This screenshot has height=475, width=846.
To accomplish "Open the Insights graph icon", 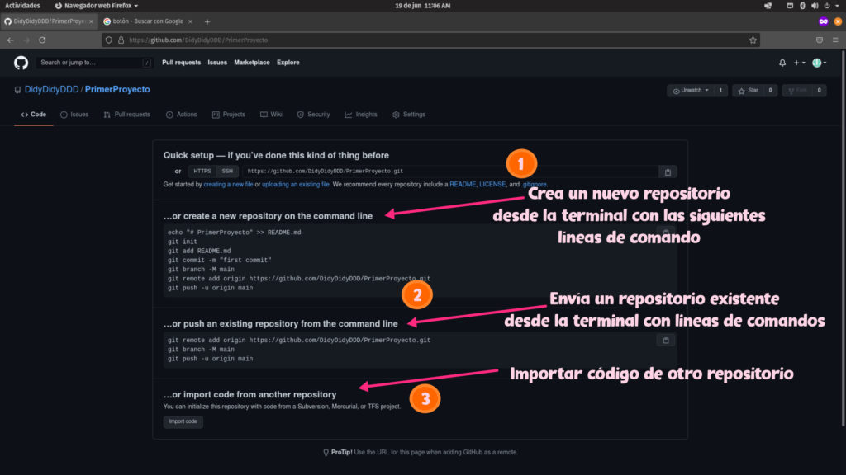I will tap(347, 114).
